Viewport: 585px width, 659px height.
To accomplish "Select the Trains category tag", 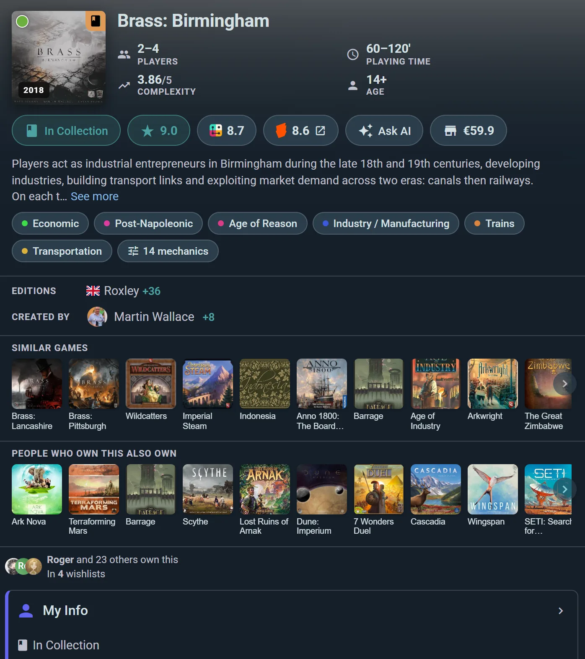I will pyautogui.click(x=494, y=223).
